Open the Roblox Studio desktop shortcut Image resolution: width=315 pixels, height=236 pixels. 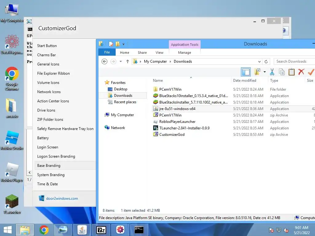12,140
